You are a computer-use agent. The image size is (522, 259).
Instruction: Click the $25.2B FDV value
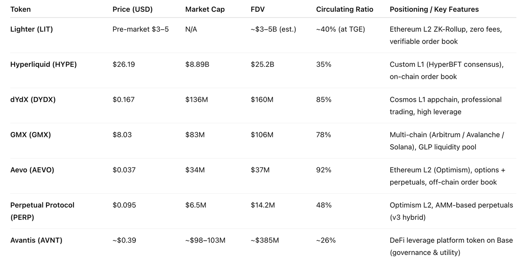[262, 64]
